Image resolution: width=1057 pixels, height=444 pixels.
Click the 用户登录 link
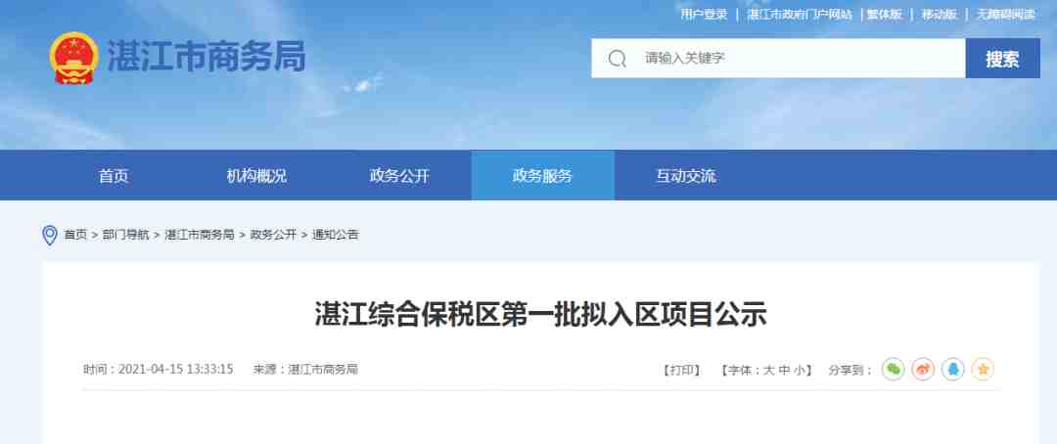(x=704, y=14)
